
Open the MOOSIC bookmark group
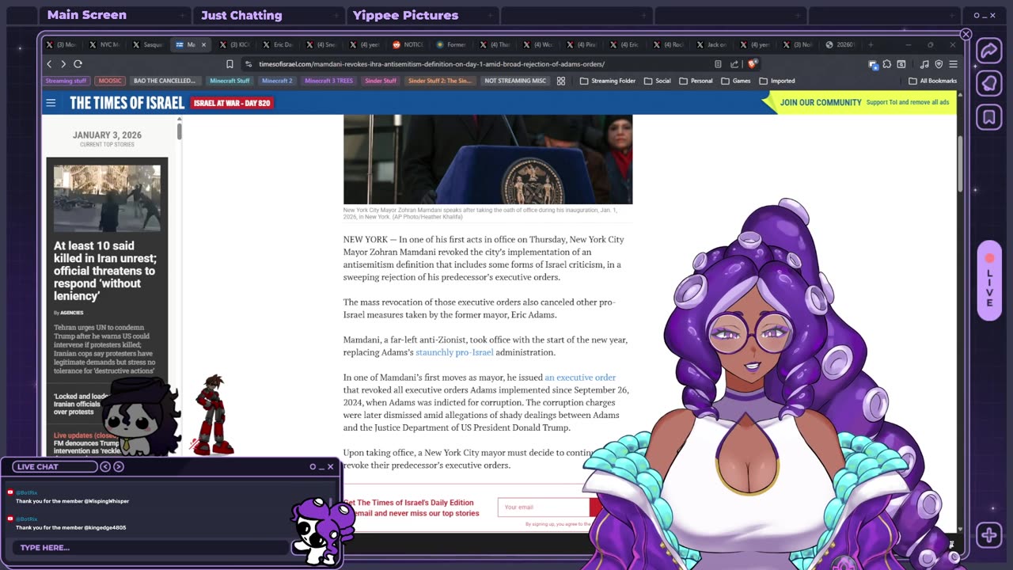(110, 81)
